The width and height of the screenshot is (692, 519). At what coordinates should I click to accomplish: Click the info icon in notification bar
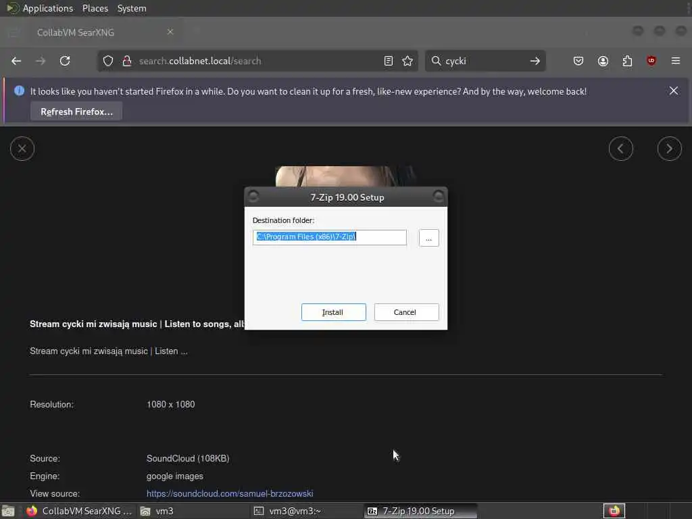click(19, 91)
